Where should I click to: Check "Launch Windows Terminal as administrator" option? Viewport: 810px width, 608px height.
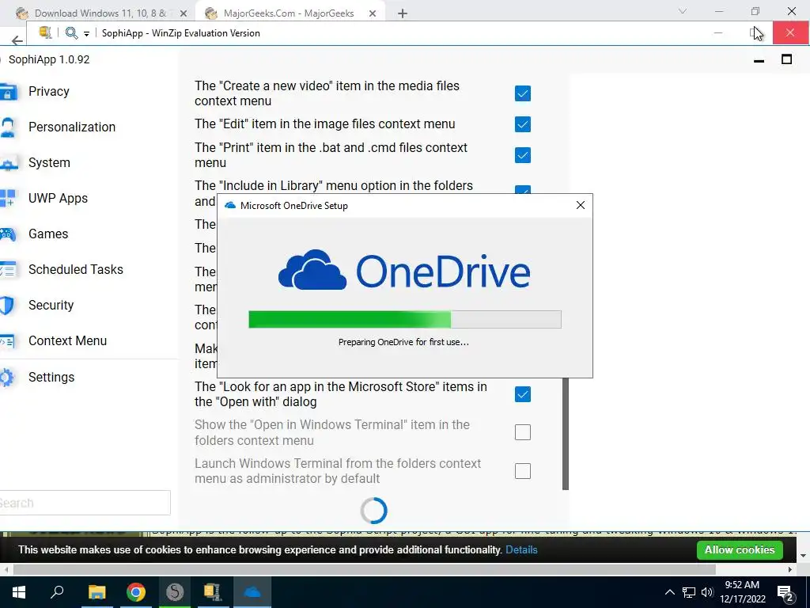(x=523, y=471)
